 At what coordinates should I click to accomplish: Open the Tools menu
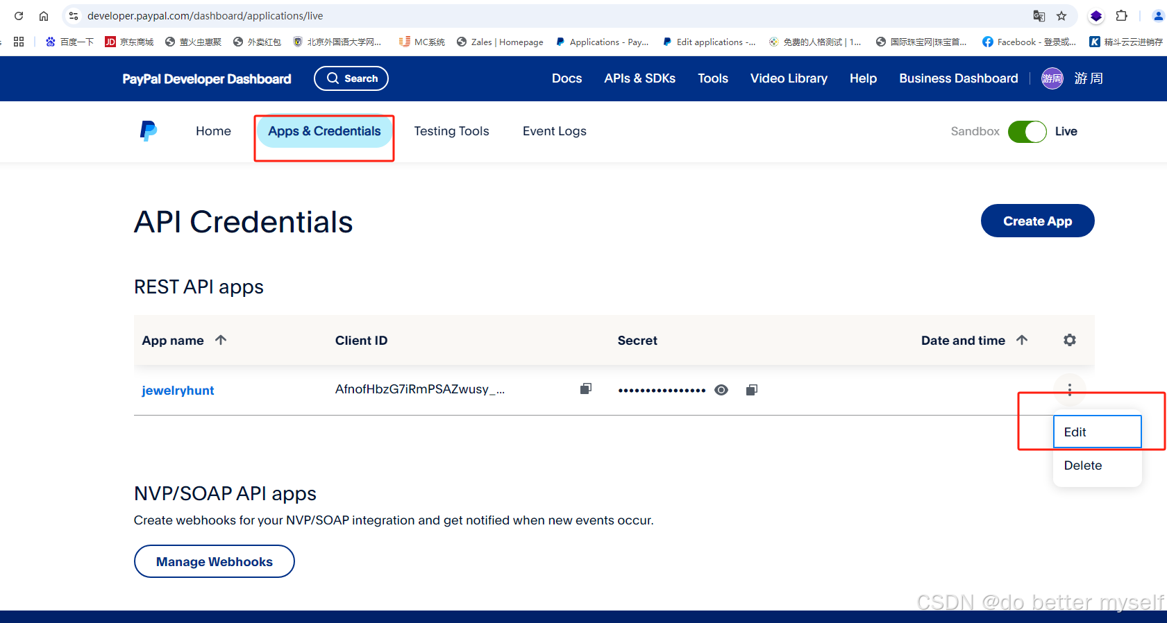click(x=713, y=78)
